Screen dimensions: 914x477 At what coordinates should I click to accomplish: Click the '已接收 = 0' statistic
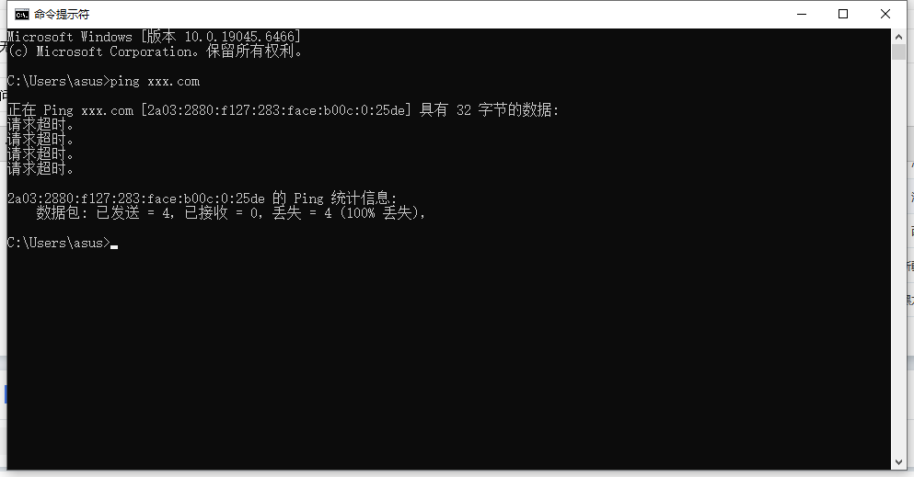(224, 213)
